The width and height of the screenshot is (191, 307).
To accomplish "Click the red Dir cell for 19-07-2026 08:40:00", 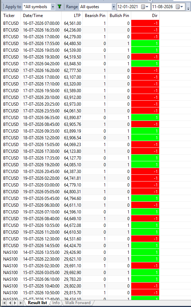I will point(145,218).
